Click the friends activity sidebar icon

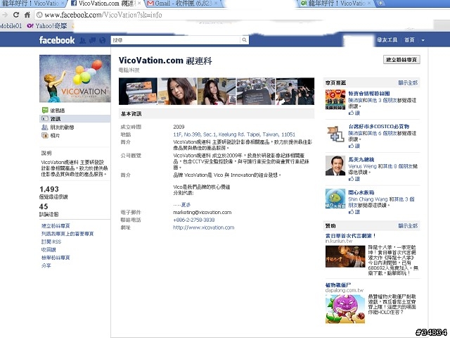(x=45, y=127)
